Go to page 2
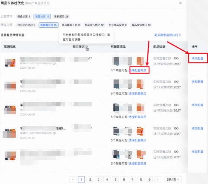 90,180
